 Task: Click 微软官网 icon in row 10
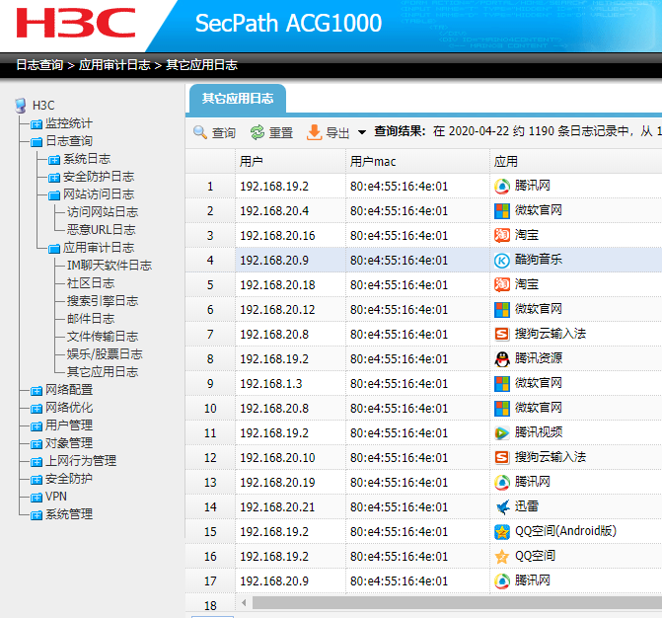click(502, 409)
